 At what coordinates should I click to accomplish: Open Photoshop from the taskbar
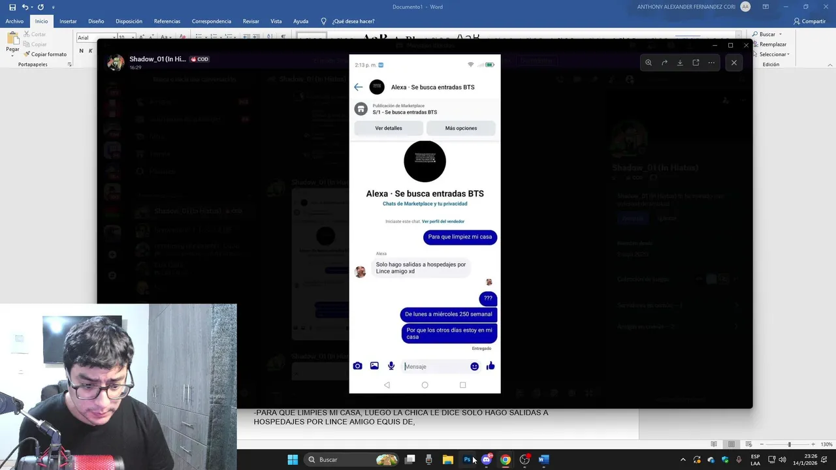point(467,460)
